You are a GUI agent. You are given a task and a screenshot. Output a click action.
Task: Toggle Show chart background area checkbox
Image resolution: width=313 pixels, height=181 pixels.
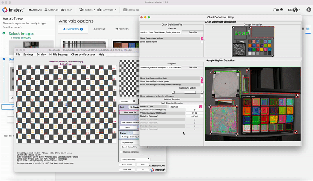(202, 85)
